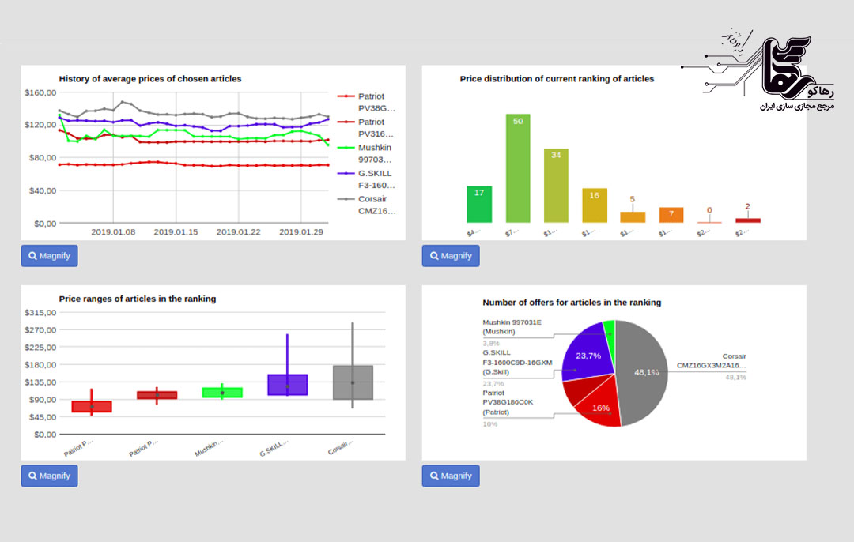
Task: Select the gray Corsair box in the price ranges chart
Action: (x=353, y=382)
